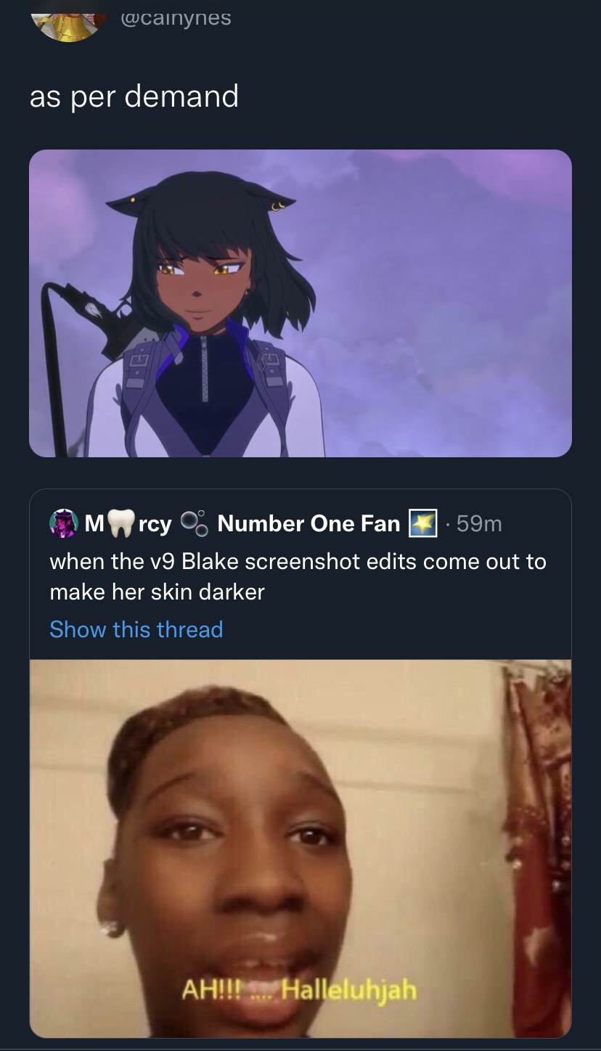
Task: Click the star badge after Number One Fan
Action: (x=423, y=523)
